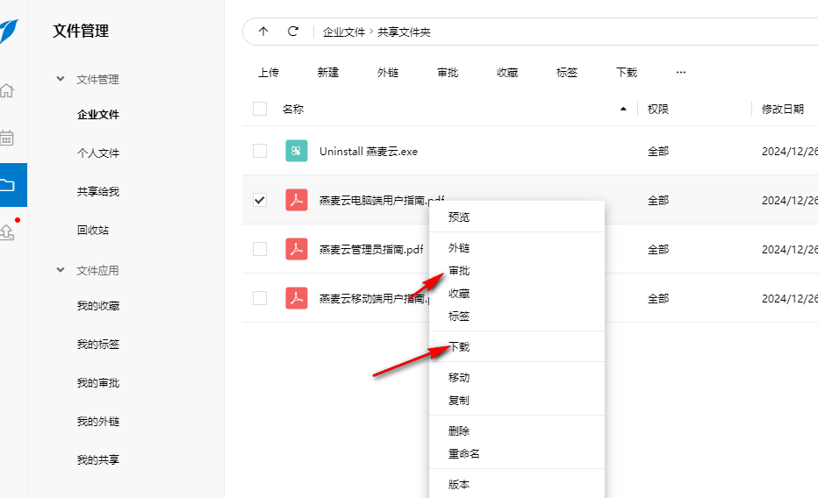818x498 pixels.
Task: Click the blue feather app logo
Action: coord(9,32)
